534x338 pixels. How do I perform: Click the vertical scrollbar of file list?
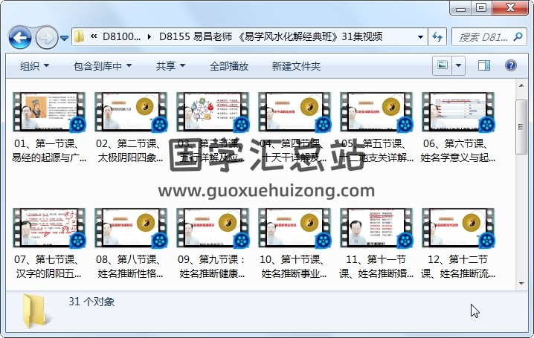click(x=521, y=186)
